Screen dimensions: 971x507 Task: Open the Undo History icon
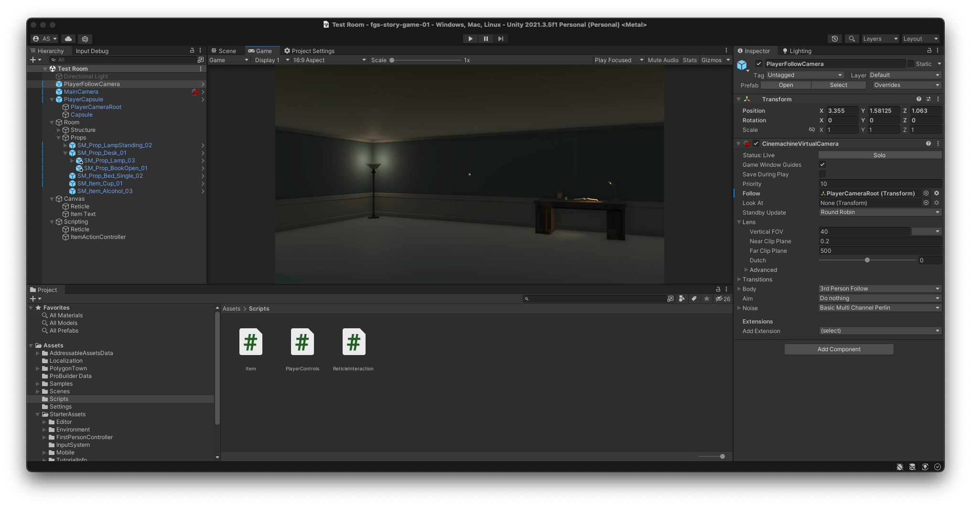(835, 39)
